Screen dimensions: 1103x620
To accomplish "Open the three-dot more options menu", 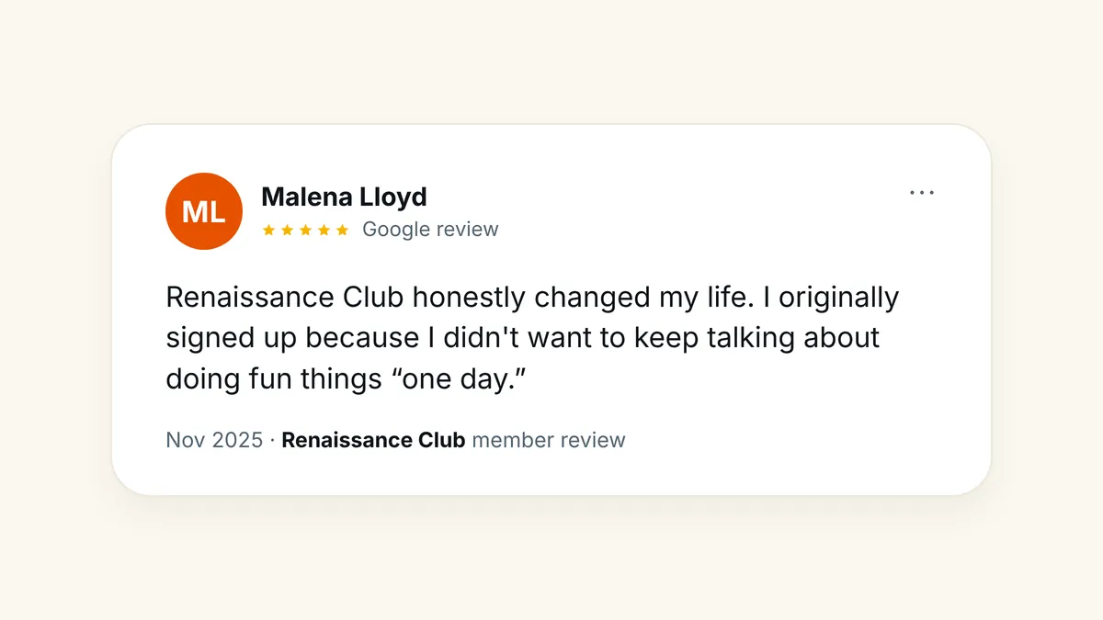I will (921, 193).
